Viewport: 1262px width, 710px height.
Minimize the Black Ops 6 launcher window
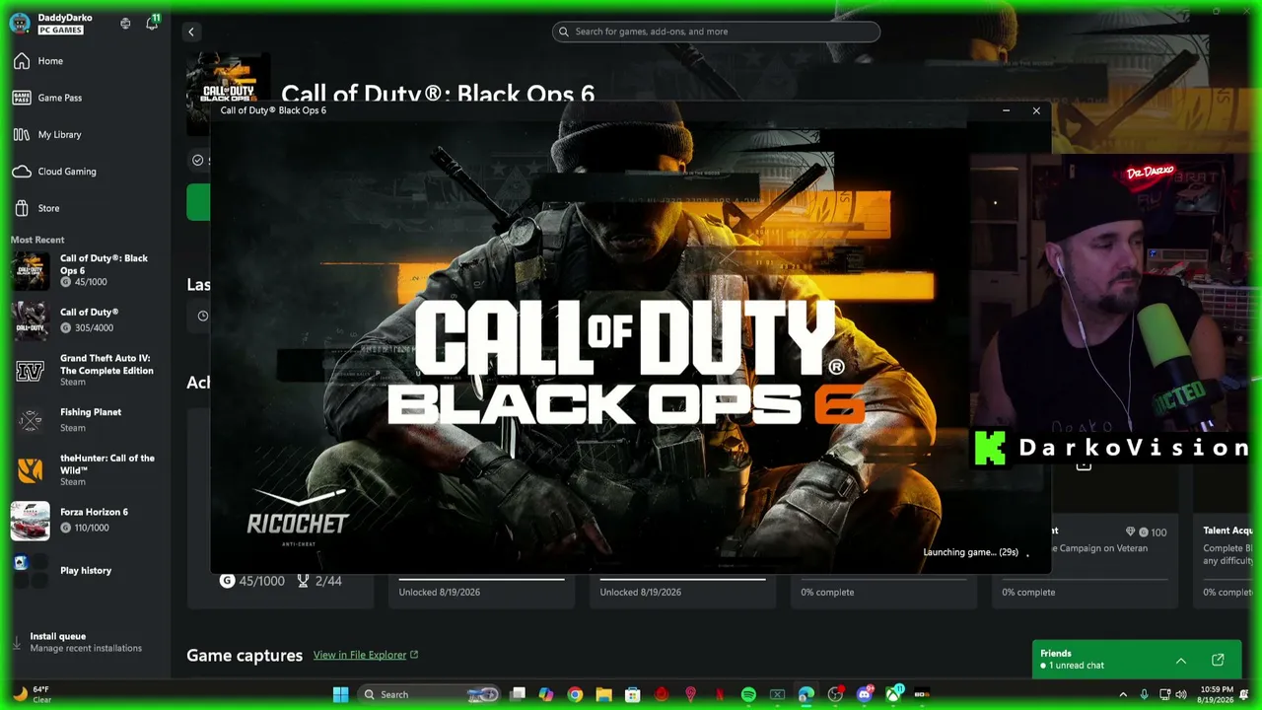[1006, 110]
